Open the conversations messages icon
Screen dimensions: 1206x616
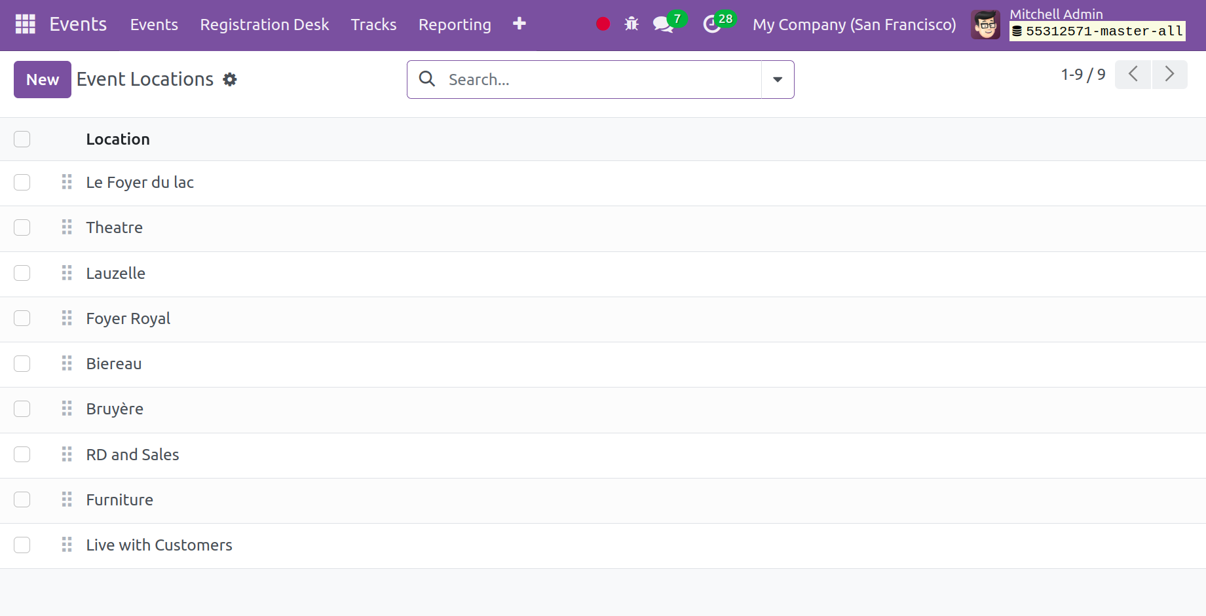pos(663,24)
